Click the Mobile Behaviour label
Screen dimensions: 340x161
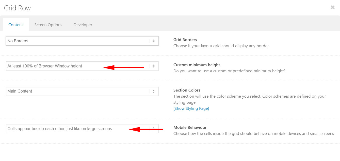(x=190, y=127)
